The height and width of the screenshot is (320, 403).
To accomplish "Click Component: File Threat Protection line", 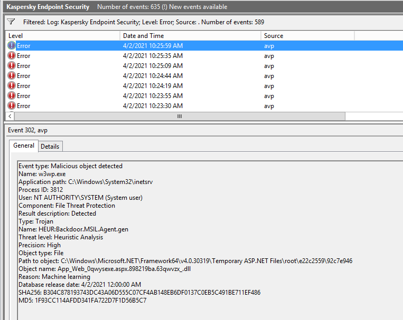I will 67,206.
